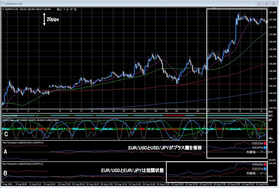Viewport: 279px width, 188px height.
Task: Click Pips Fluctuation Line(EURUSDm,USDJPYm) label
Action: coord(23,143)
